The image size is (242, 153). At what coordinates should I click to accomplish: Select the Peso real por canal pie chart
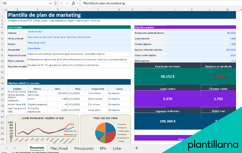(x=106, y=130)
